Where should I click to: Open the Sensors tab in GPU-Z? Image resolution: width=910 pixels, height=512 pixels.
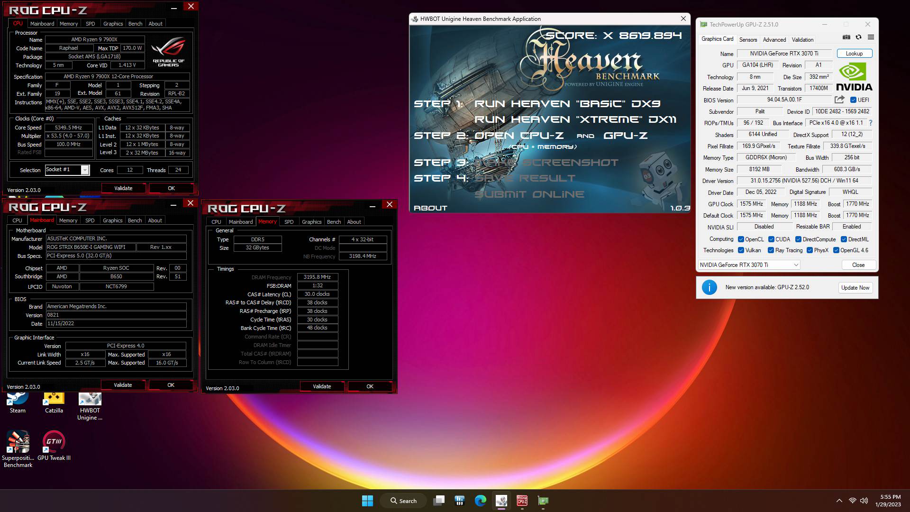pos(748,40)
